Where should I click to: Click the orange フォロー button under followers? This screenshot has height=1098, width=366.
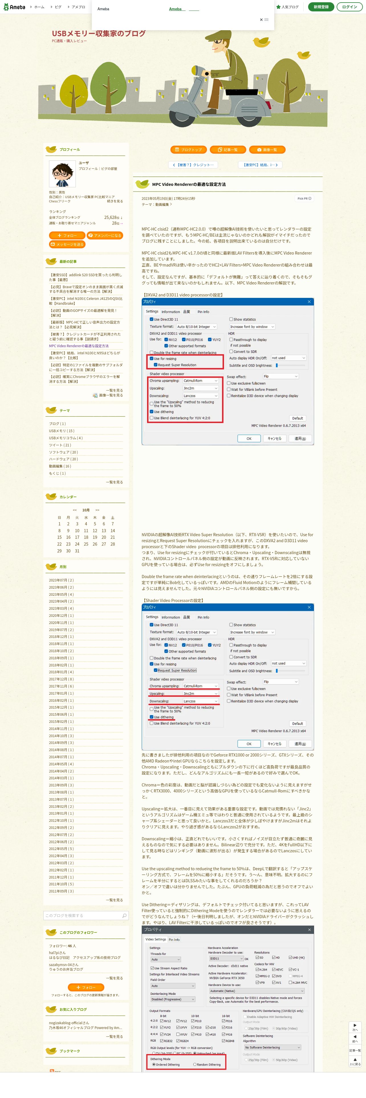tap(86, 987)
